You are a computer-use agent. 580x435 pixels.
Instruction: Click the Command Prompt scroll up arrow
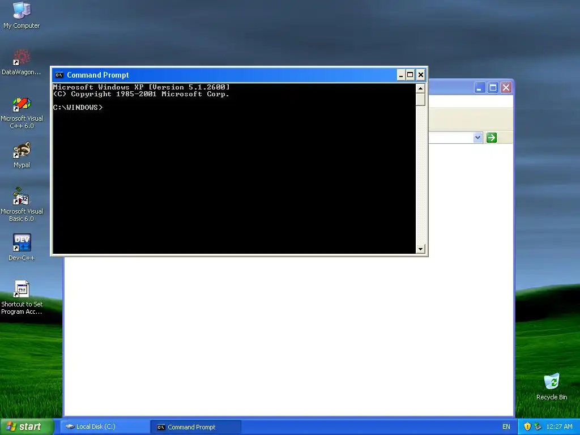(x=420, y=88)
